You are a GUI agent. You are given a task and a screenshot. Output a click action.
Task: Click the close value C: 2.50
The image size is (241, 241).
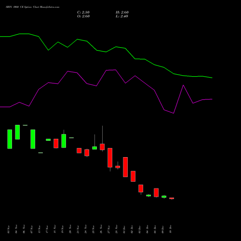83,12
